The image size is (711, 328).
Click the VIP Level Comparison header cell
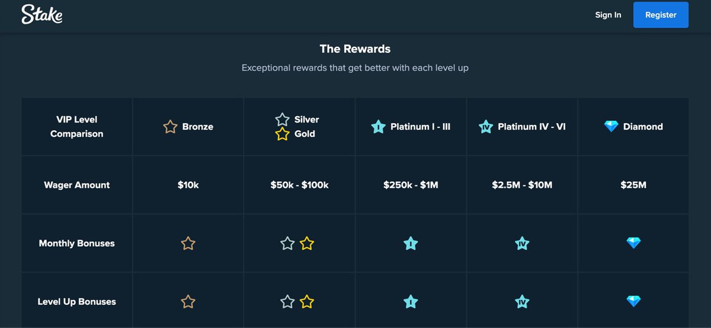pos(77,127)
